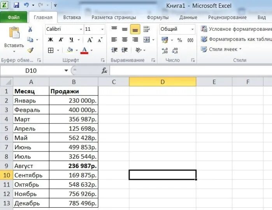
Task: Open Стили ячеек gallery
Action: tap(221, 49)
